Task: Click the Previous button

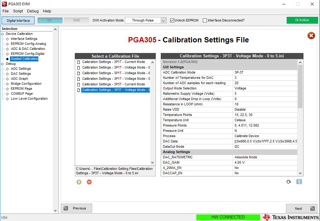Action: pyautogui.click(x=76, y=208)
